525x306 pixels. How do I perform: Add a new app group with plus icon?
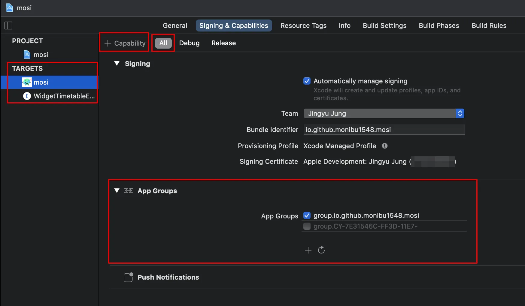(x=308, y=250)
